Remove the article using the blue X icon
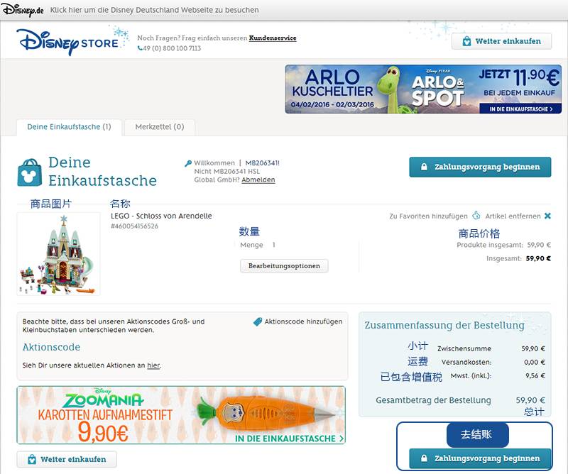Viewport: 568px width, 474px height. pos(547,216)
